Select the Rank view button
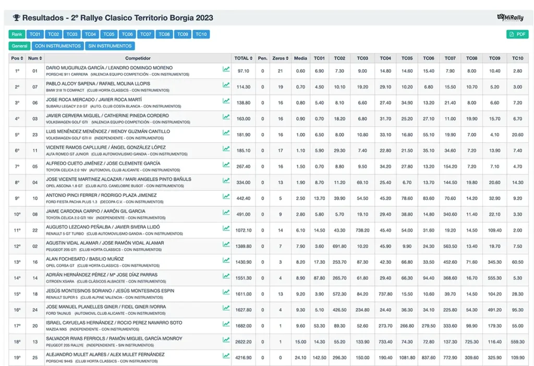The image size is (534, 366). (x=17, y=34)
